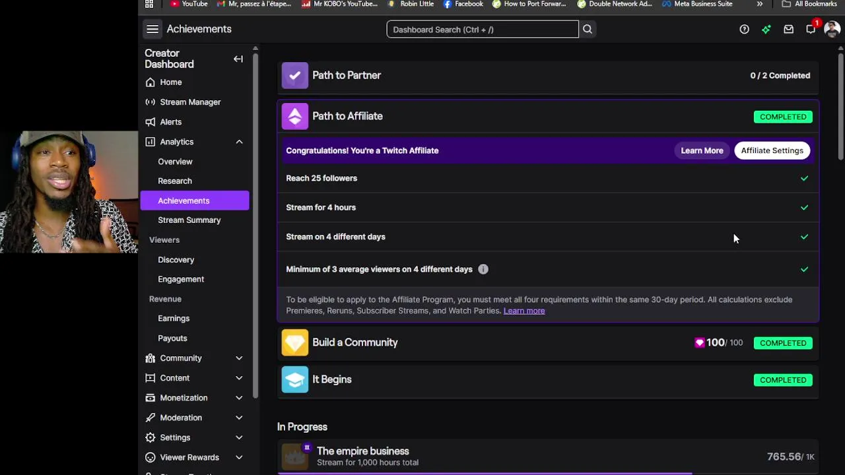Open the inbox icon in header

coord(788,29)
